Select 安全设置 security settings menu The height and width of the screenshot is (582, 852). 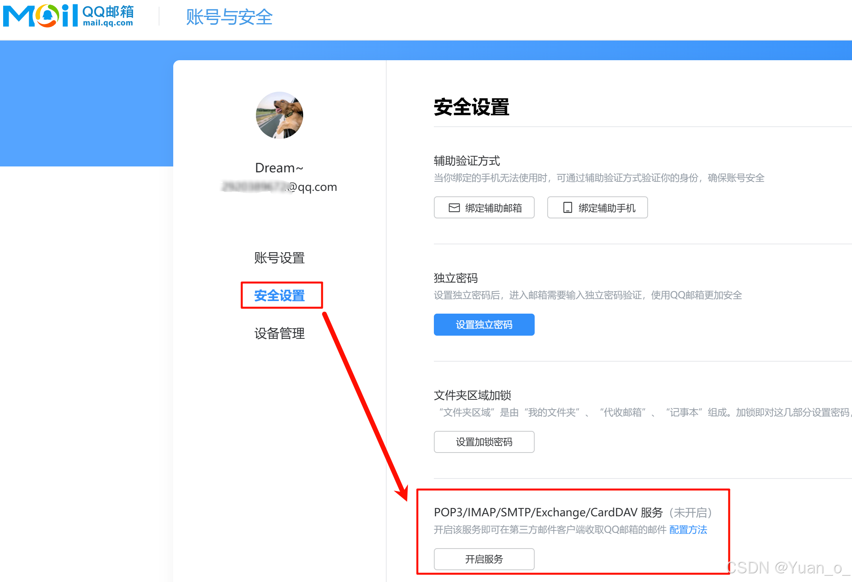point(280,296)
